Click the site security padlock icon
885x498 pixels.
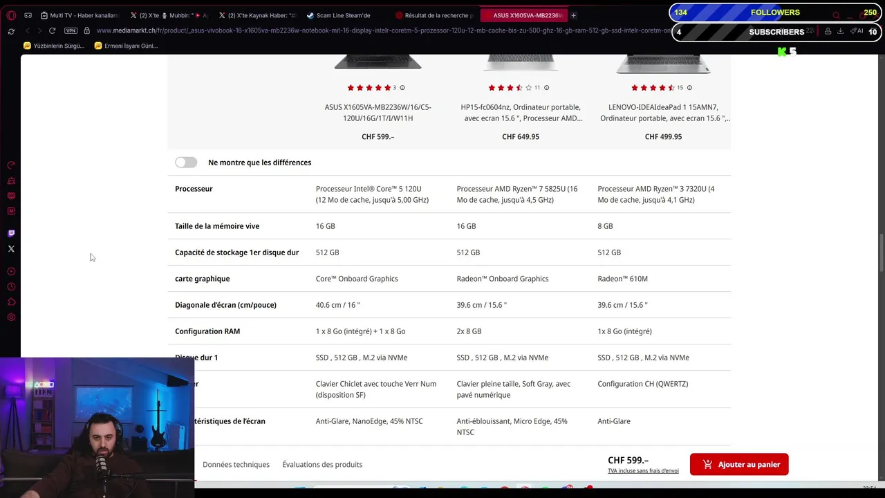[x=86, y=31]
